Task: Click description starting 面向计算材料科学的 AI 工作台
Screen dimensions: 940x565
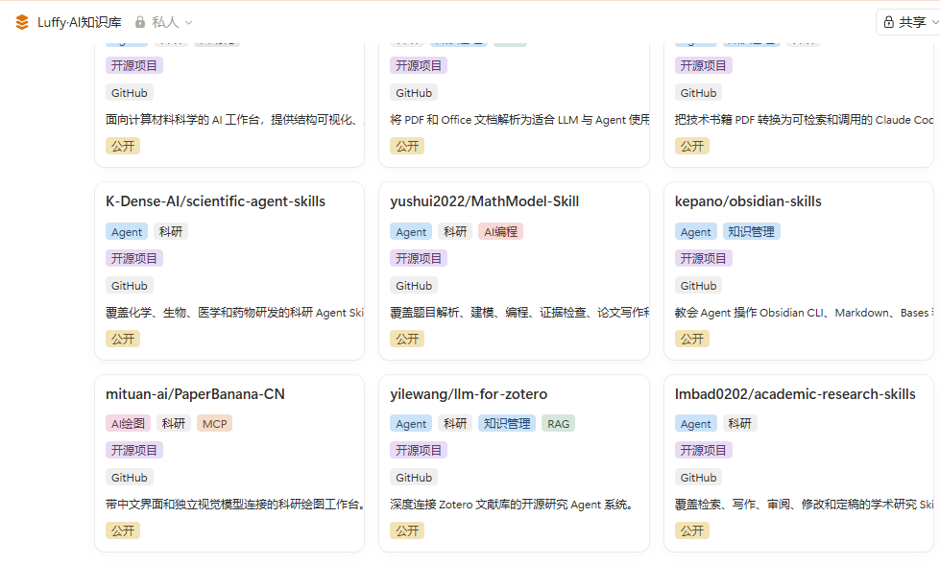Action: click(x=234, y=120)
